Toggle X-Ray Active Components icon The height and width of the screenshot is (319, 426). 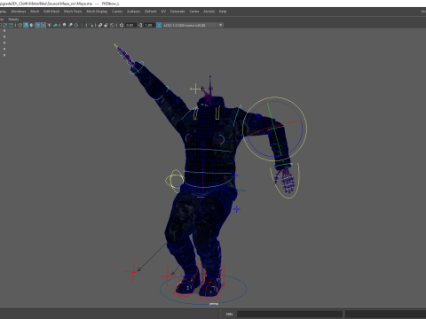click(106, 25)
